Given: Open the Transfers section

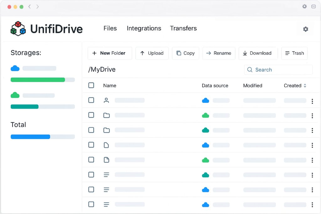Looking at the screenshot, I should (183, 28).
